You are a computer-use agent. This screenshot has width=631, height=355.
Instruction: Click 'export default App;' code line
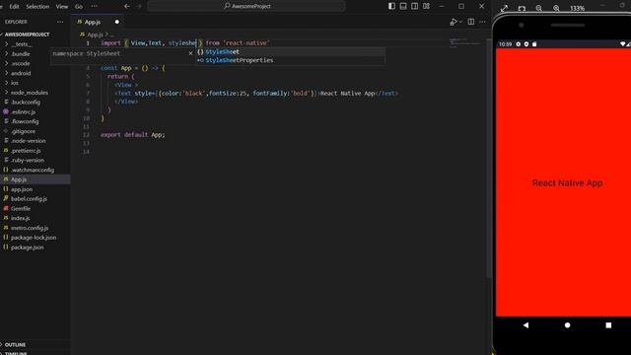click(133, 135)
